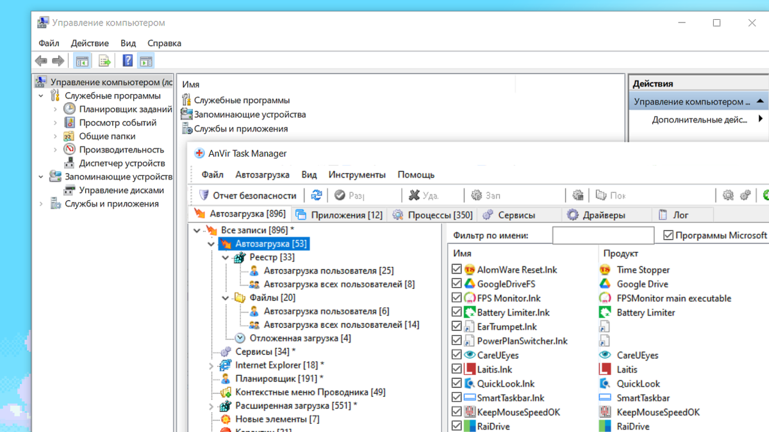Click the Back arrow in Управление компьютером toolbar
Viewport: 769px width, 432px height.
[41, 61]
